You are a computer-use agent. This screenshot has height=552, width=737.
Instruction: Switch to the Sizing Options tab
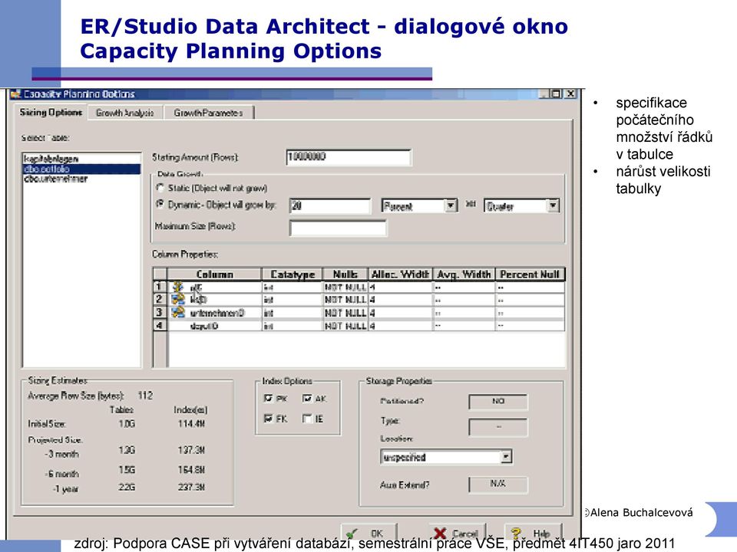click(x=51, y=113)
